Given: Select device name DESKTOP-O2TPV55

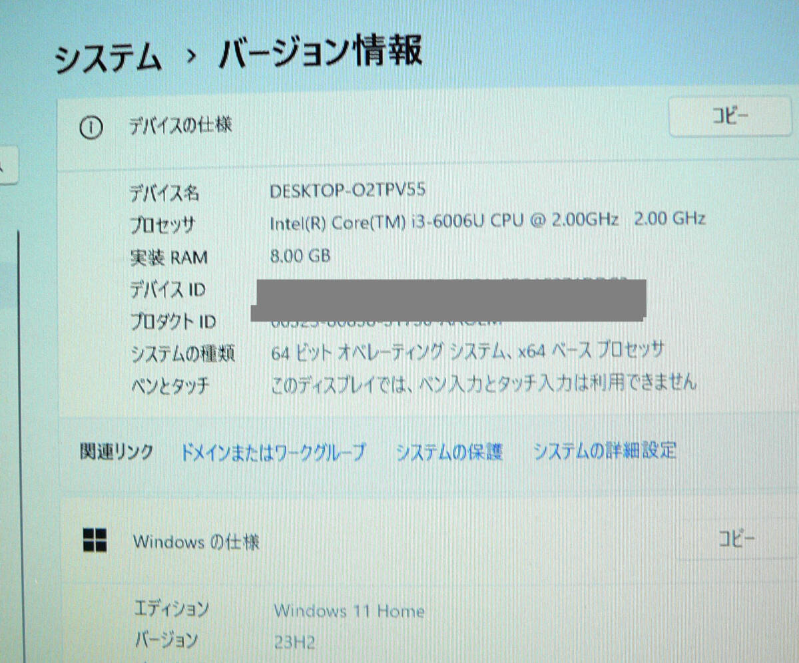Looking at the screenshot, I should tap(348, 190).
